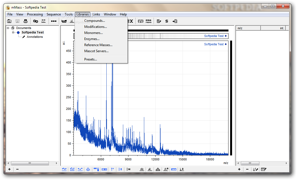Print the spectrum using the printer icon
Image resolution: width=297 pixels, height=180 pixels.
coord(26,21)
